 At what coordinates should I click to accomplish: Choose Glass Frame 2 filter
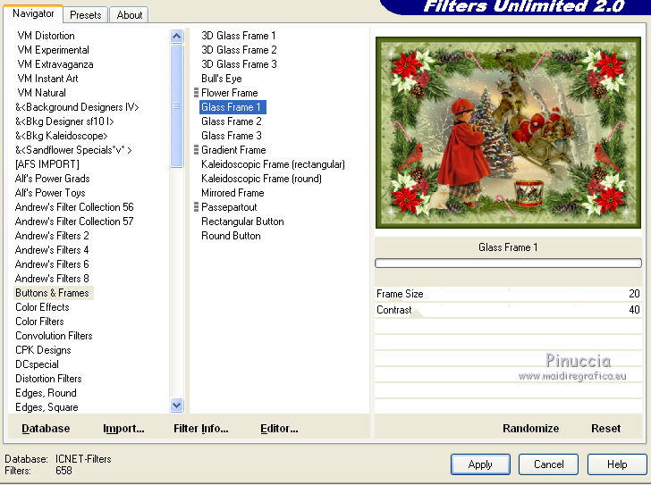point(232,121)
